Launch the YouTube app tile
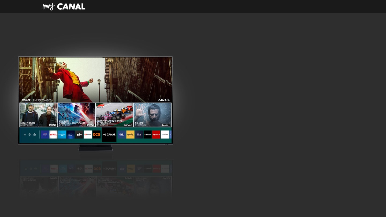 pyautogui.click(x=88, y=134)
